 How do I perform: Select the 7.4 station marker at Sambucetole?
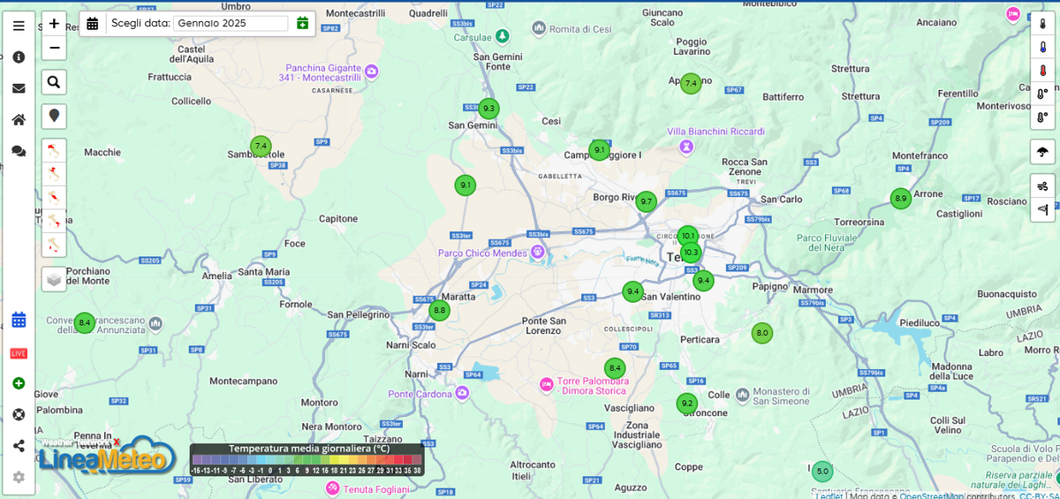260,146
